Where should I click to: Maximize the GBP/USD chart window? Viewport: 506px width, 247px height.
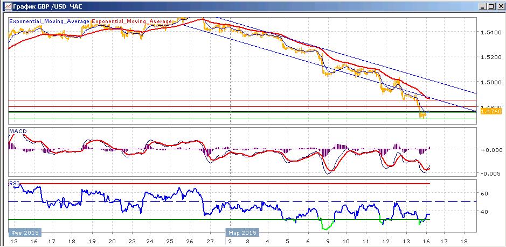click(490, 6)
